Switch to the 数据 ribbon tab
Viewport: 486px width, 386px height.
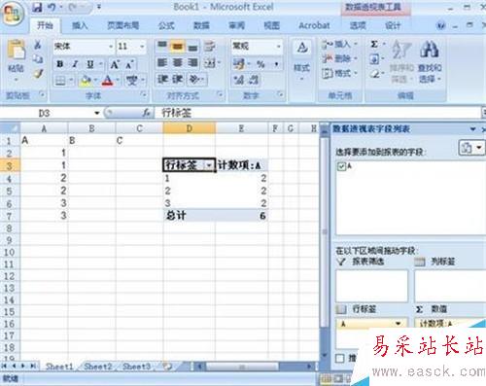[x=201, y=25]
